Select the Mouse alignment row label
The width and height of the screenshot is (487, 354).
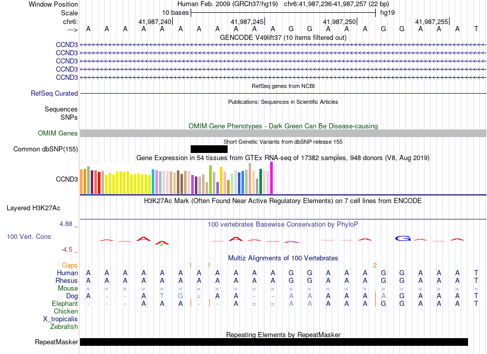pyautogui.click(x=68, y=289)
